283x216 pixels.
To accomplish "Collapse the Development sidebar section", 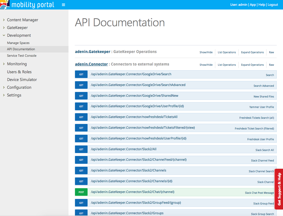I will tap(19, 35).
